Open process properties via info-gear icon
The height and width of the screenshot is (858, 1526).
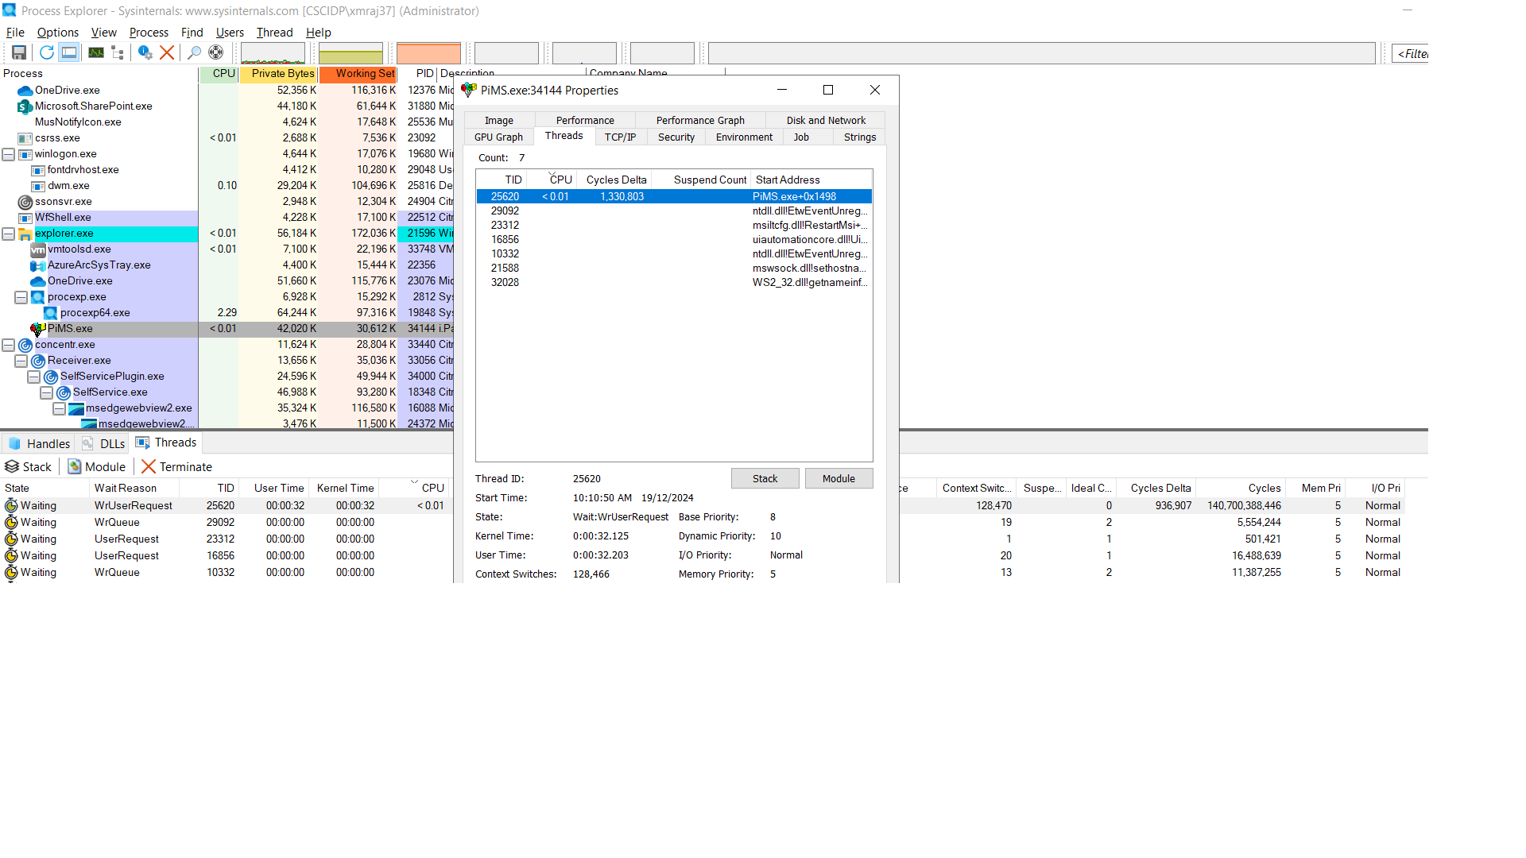tap(145, 52)
